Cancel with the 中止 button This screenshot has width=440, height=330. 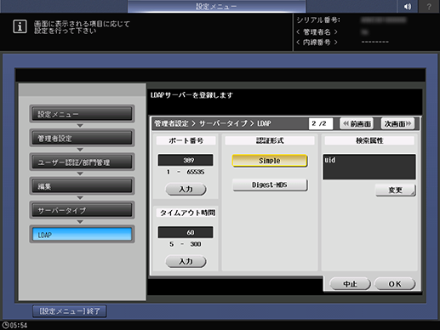350,284
